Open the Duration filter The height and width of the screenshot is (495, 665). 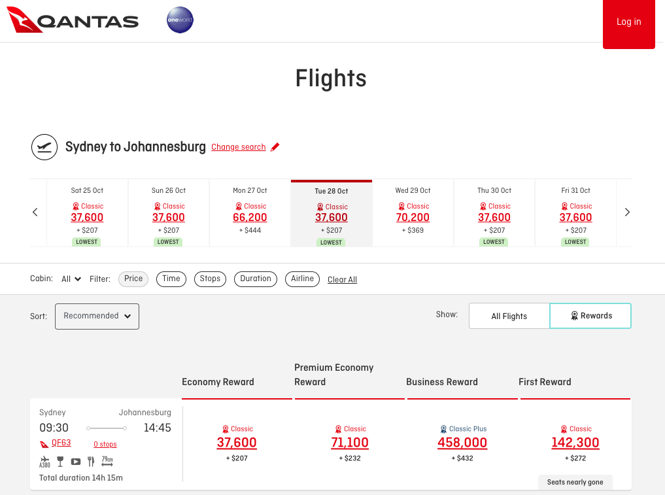[x=255, y=279]
